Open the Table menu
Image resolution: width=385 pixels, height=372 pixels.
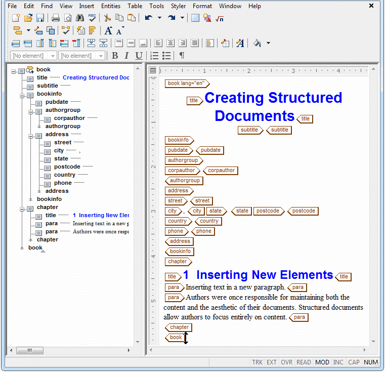pyautogui.click(x=135, y=6)
